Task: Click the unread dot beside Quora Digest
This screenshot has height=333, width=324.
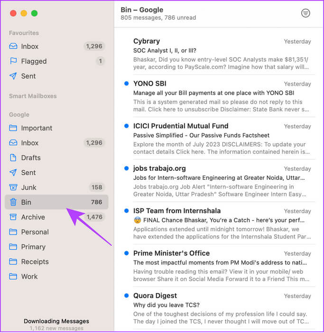Action: (127, 295)
